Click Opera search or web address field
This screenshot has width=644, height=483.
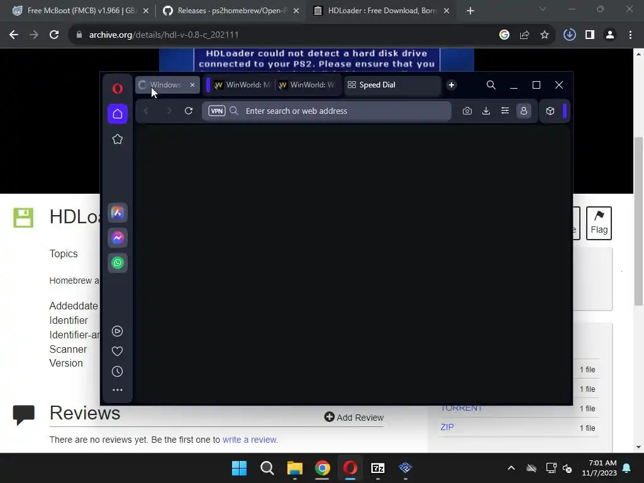coord(326,111)
